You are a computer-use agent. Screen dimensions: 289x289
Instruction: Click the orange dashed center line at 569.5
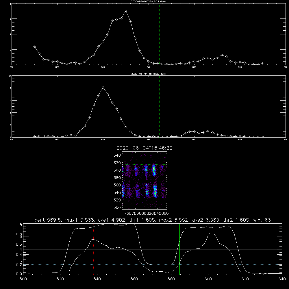(152, 249)
